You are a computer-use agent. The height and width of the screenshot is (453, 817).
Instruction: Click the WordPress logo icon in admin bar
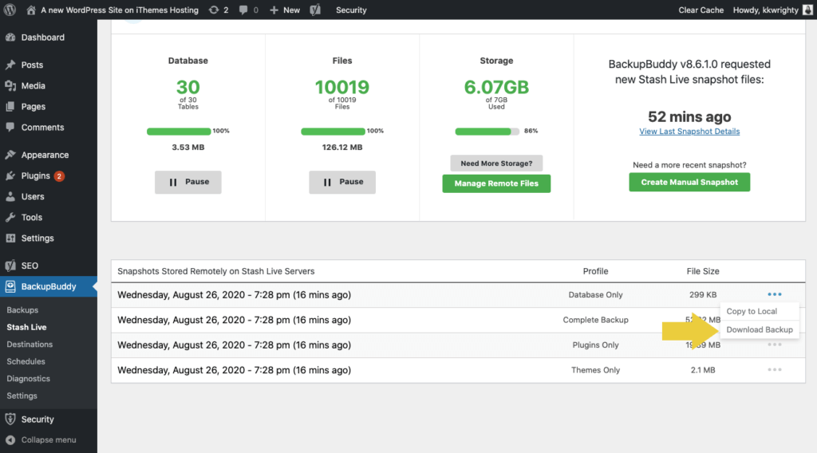point(10,10)
